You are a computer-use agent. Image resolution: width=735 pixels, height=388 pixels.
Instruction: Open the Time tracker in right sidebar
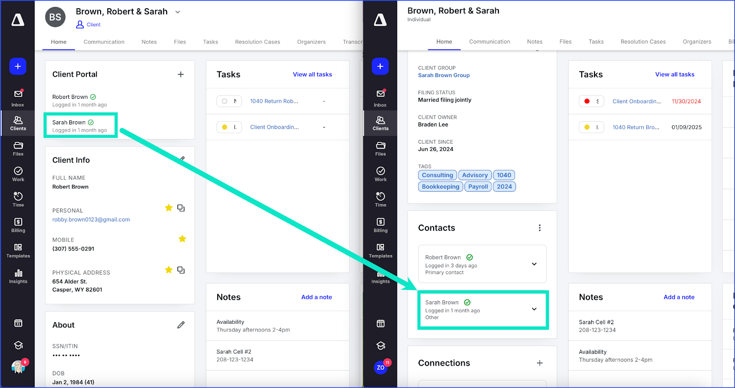[x=380, y=199]
